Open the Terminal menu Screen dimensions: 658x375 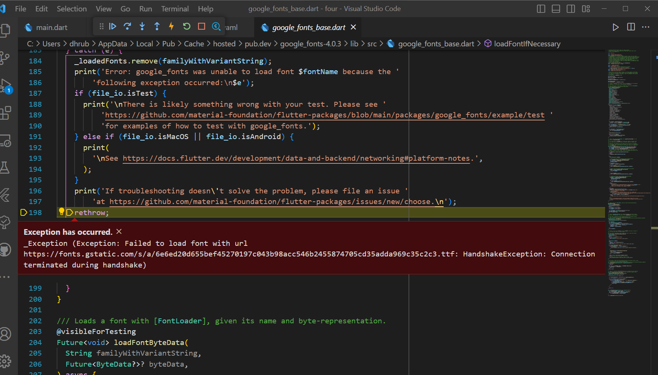tap(175, 8)
